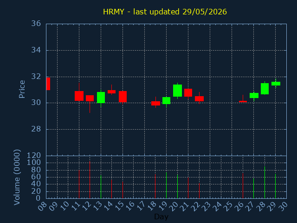Click the "Volume (0000)" axis label
The width and height of the screenshot is (297, 223).
(17, 177)
